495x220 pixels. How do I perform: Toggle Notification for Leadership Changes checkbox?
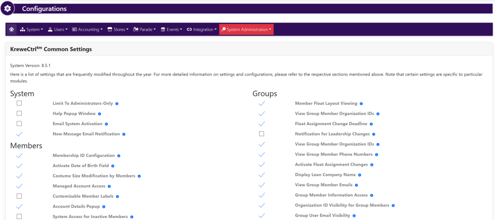tap(262, 134)
